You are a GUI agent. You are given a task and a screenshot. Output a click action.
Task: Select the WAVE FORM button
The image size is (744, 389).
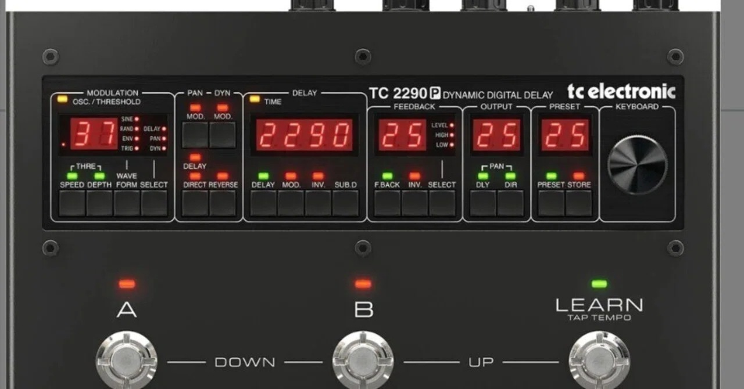[127, 203]
